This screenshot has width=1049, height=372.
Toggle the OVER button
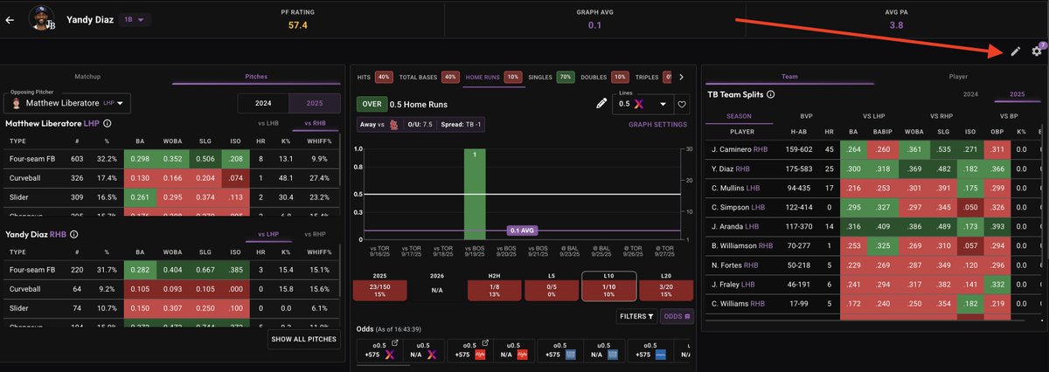click(371, 103)
